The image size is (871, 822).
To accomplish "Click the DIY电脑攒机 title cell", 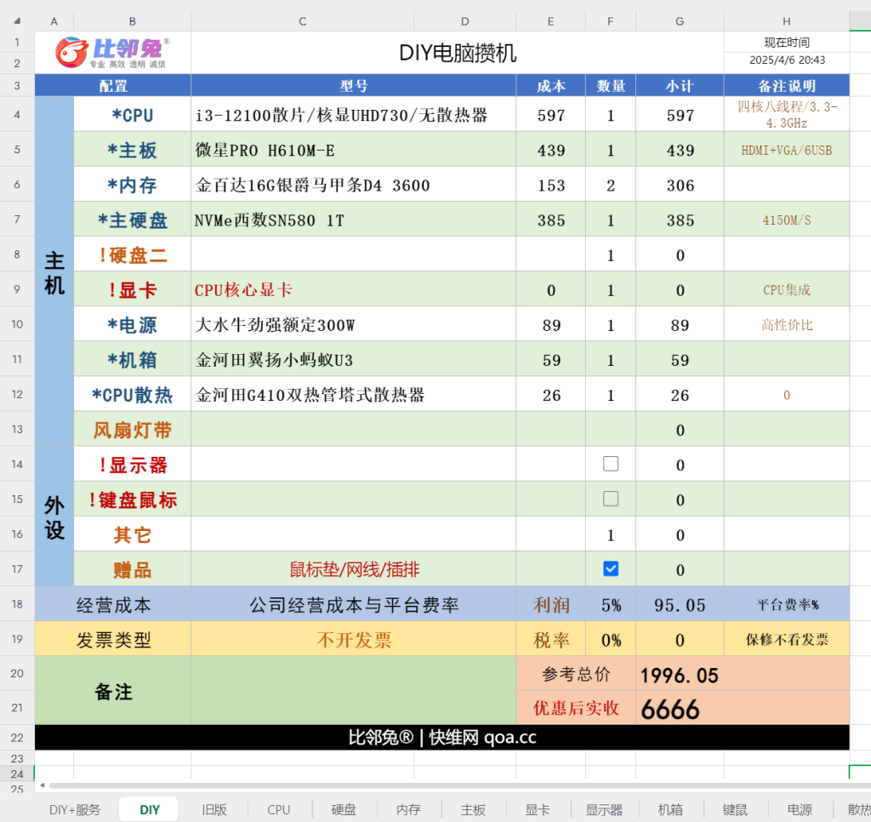I will pyautogui.click(x=457, y=53).
